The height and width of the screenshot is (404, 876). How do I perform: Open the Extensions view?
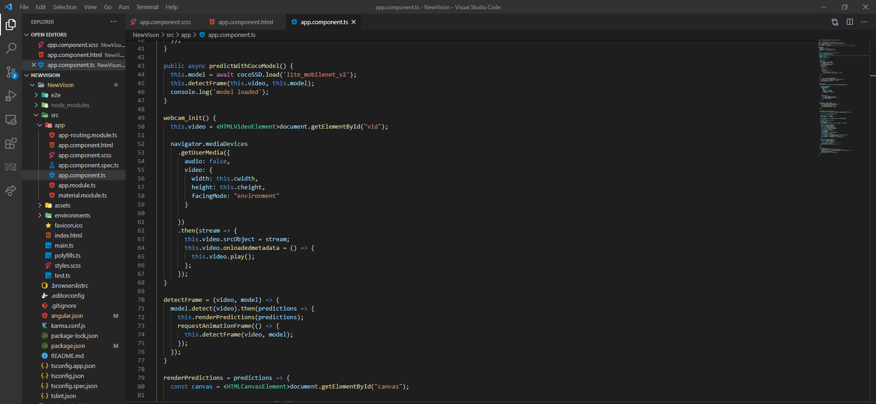11,144
